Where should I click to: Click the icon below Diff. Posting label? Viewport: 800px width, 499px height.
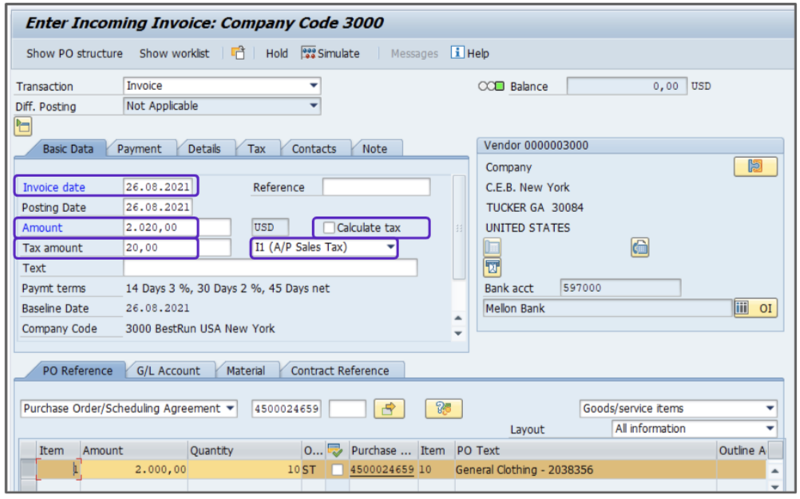tap(23, 126)
